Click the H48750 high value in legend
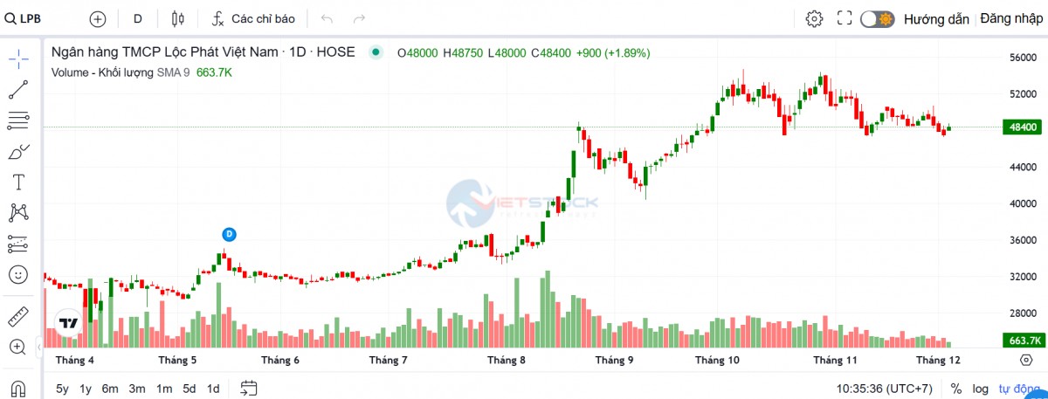Viewport: 1048px width, 399px height. [x=463, y=53]
